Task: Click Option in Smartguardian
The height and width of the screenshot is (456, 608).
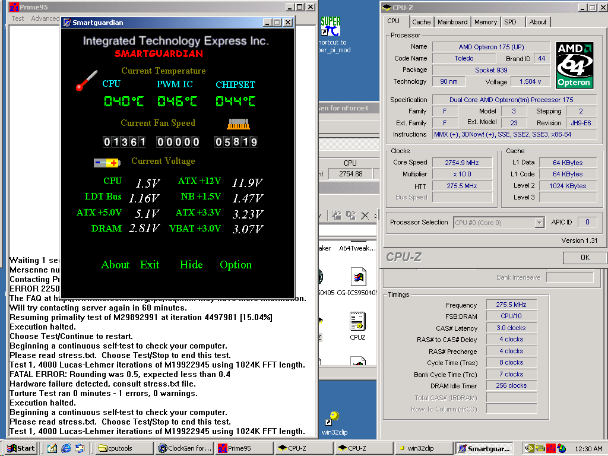Action: (x=236, y=265)
